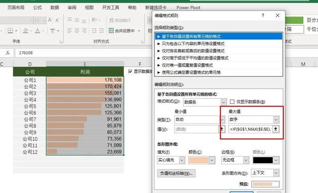Align text left icon
This screenshot has width=318, height=193.
tap(70, 31)
